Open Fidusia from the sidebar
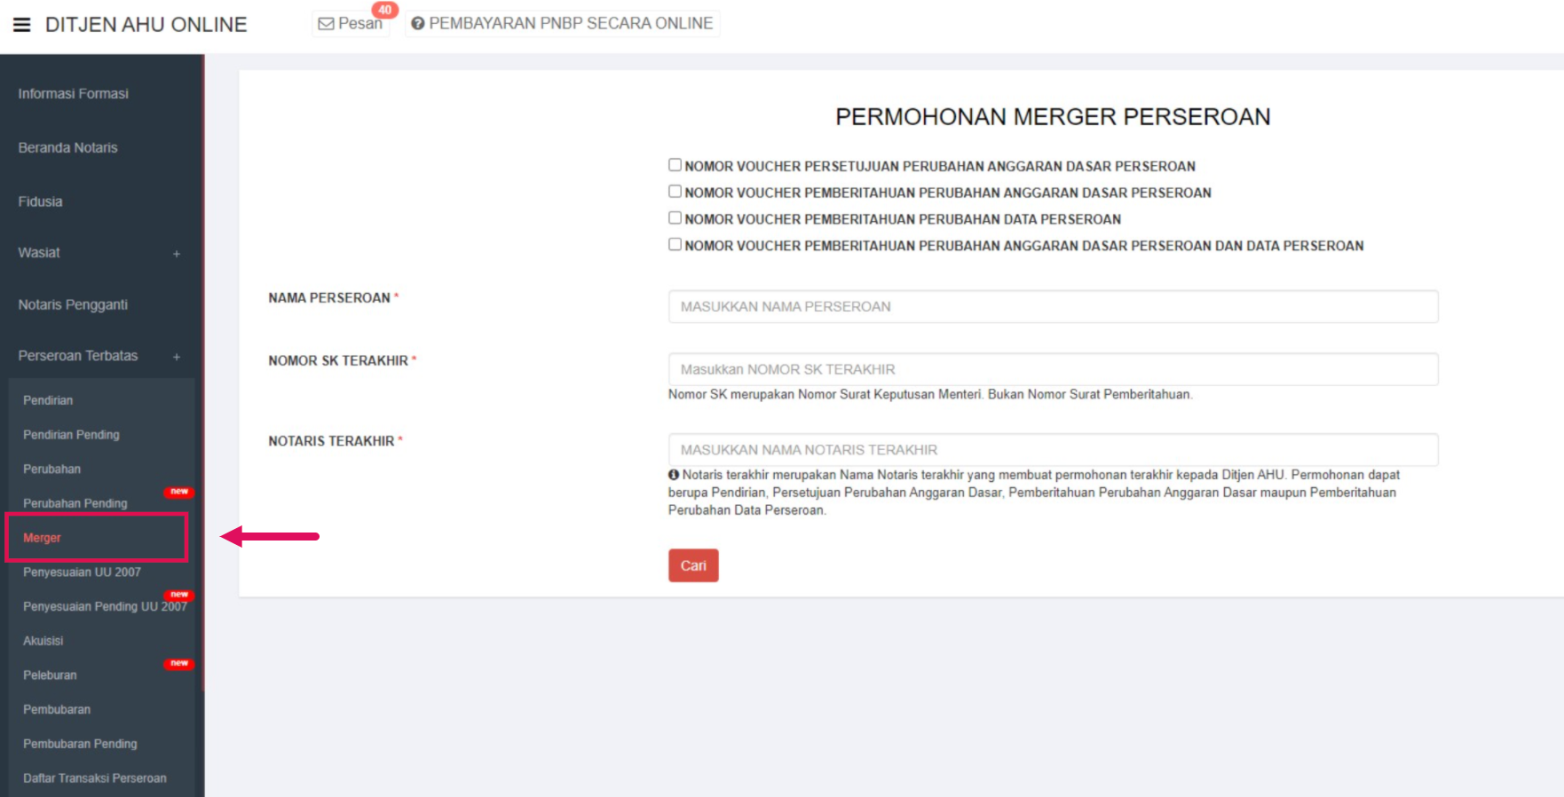This screenshot has height=797, width=1564. pyautogui.click(x=41, y=201)
